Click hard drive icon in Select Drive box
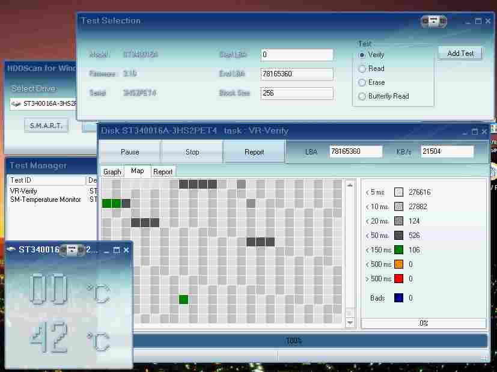The width and height of the screenshot is (497, 372). [16, 104]
